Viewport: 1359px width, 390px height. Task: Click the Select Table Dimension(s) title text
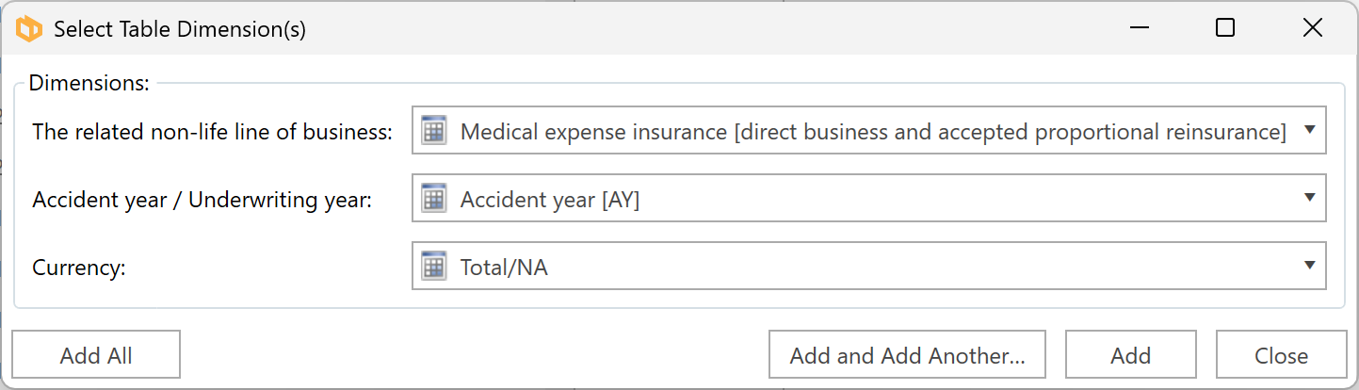tap(179, 29)
